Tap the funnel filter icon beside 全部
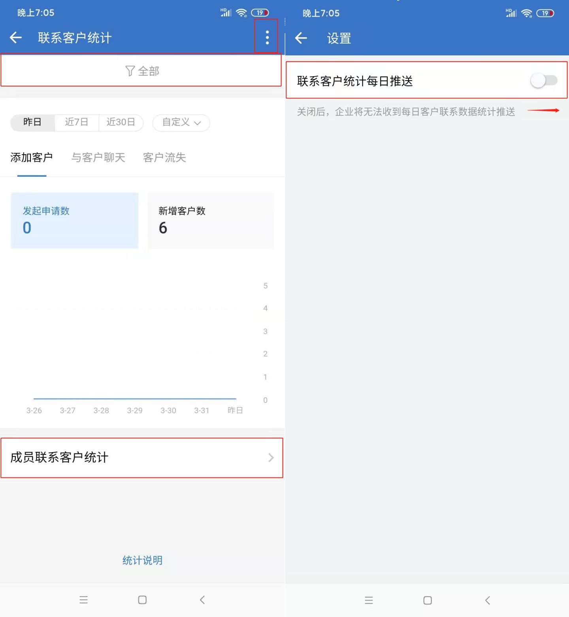 pyautogui.click(x=130, y=71)
